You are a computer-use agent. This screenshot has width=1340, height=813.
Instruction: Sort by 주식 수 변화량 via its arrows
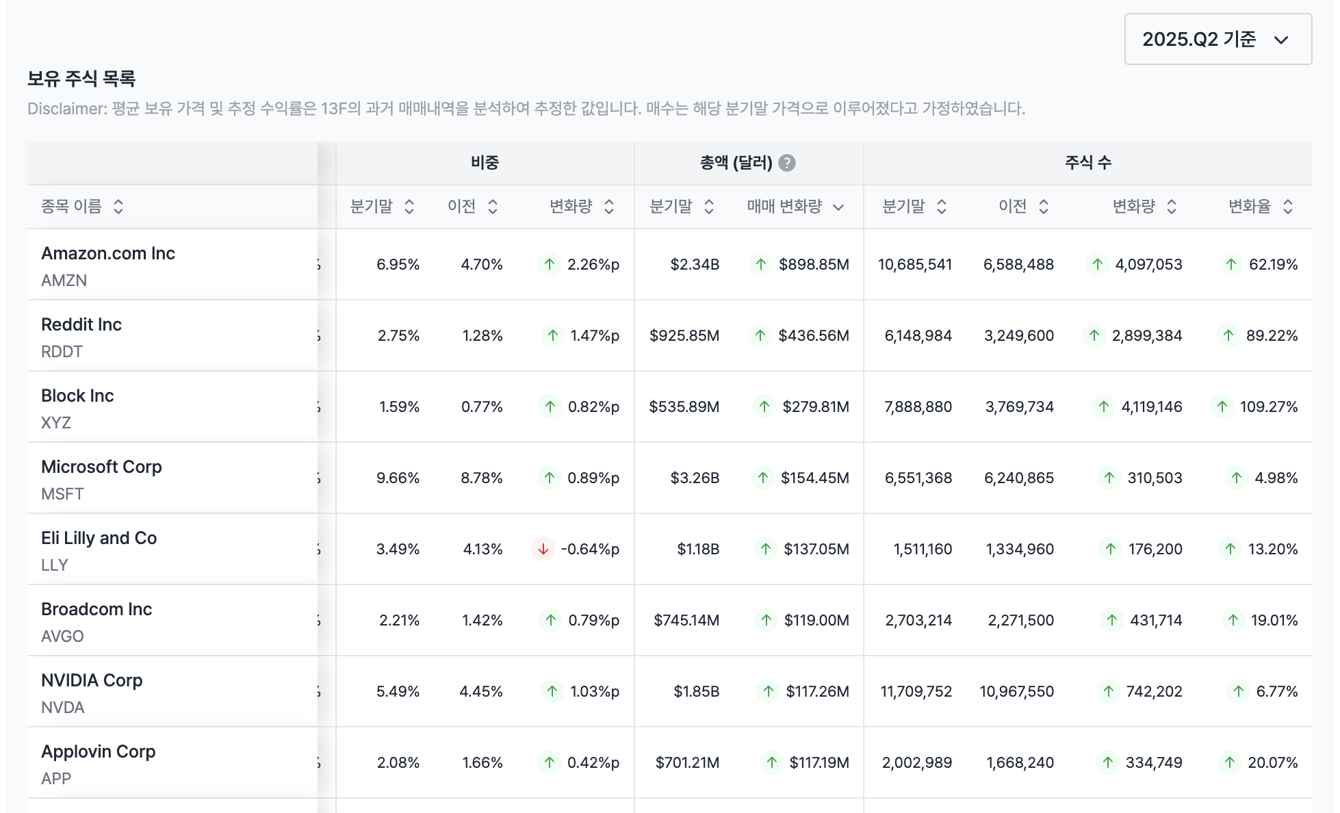(1172, 207)
